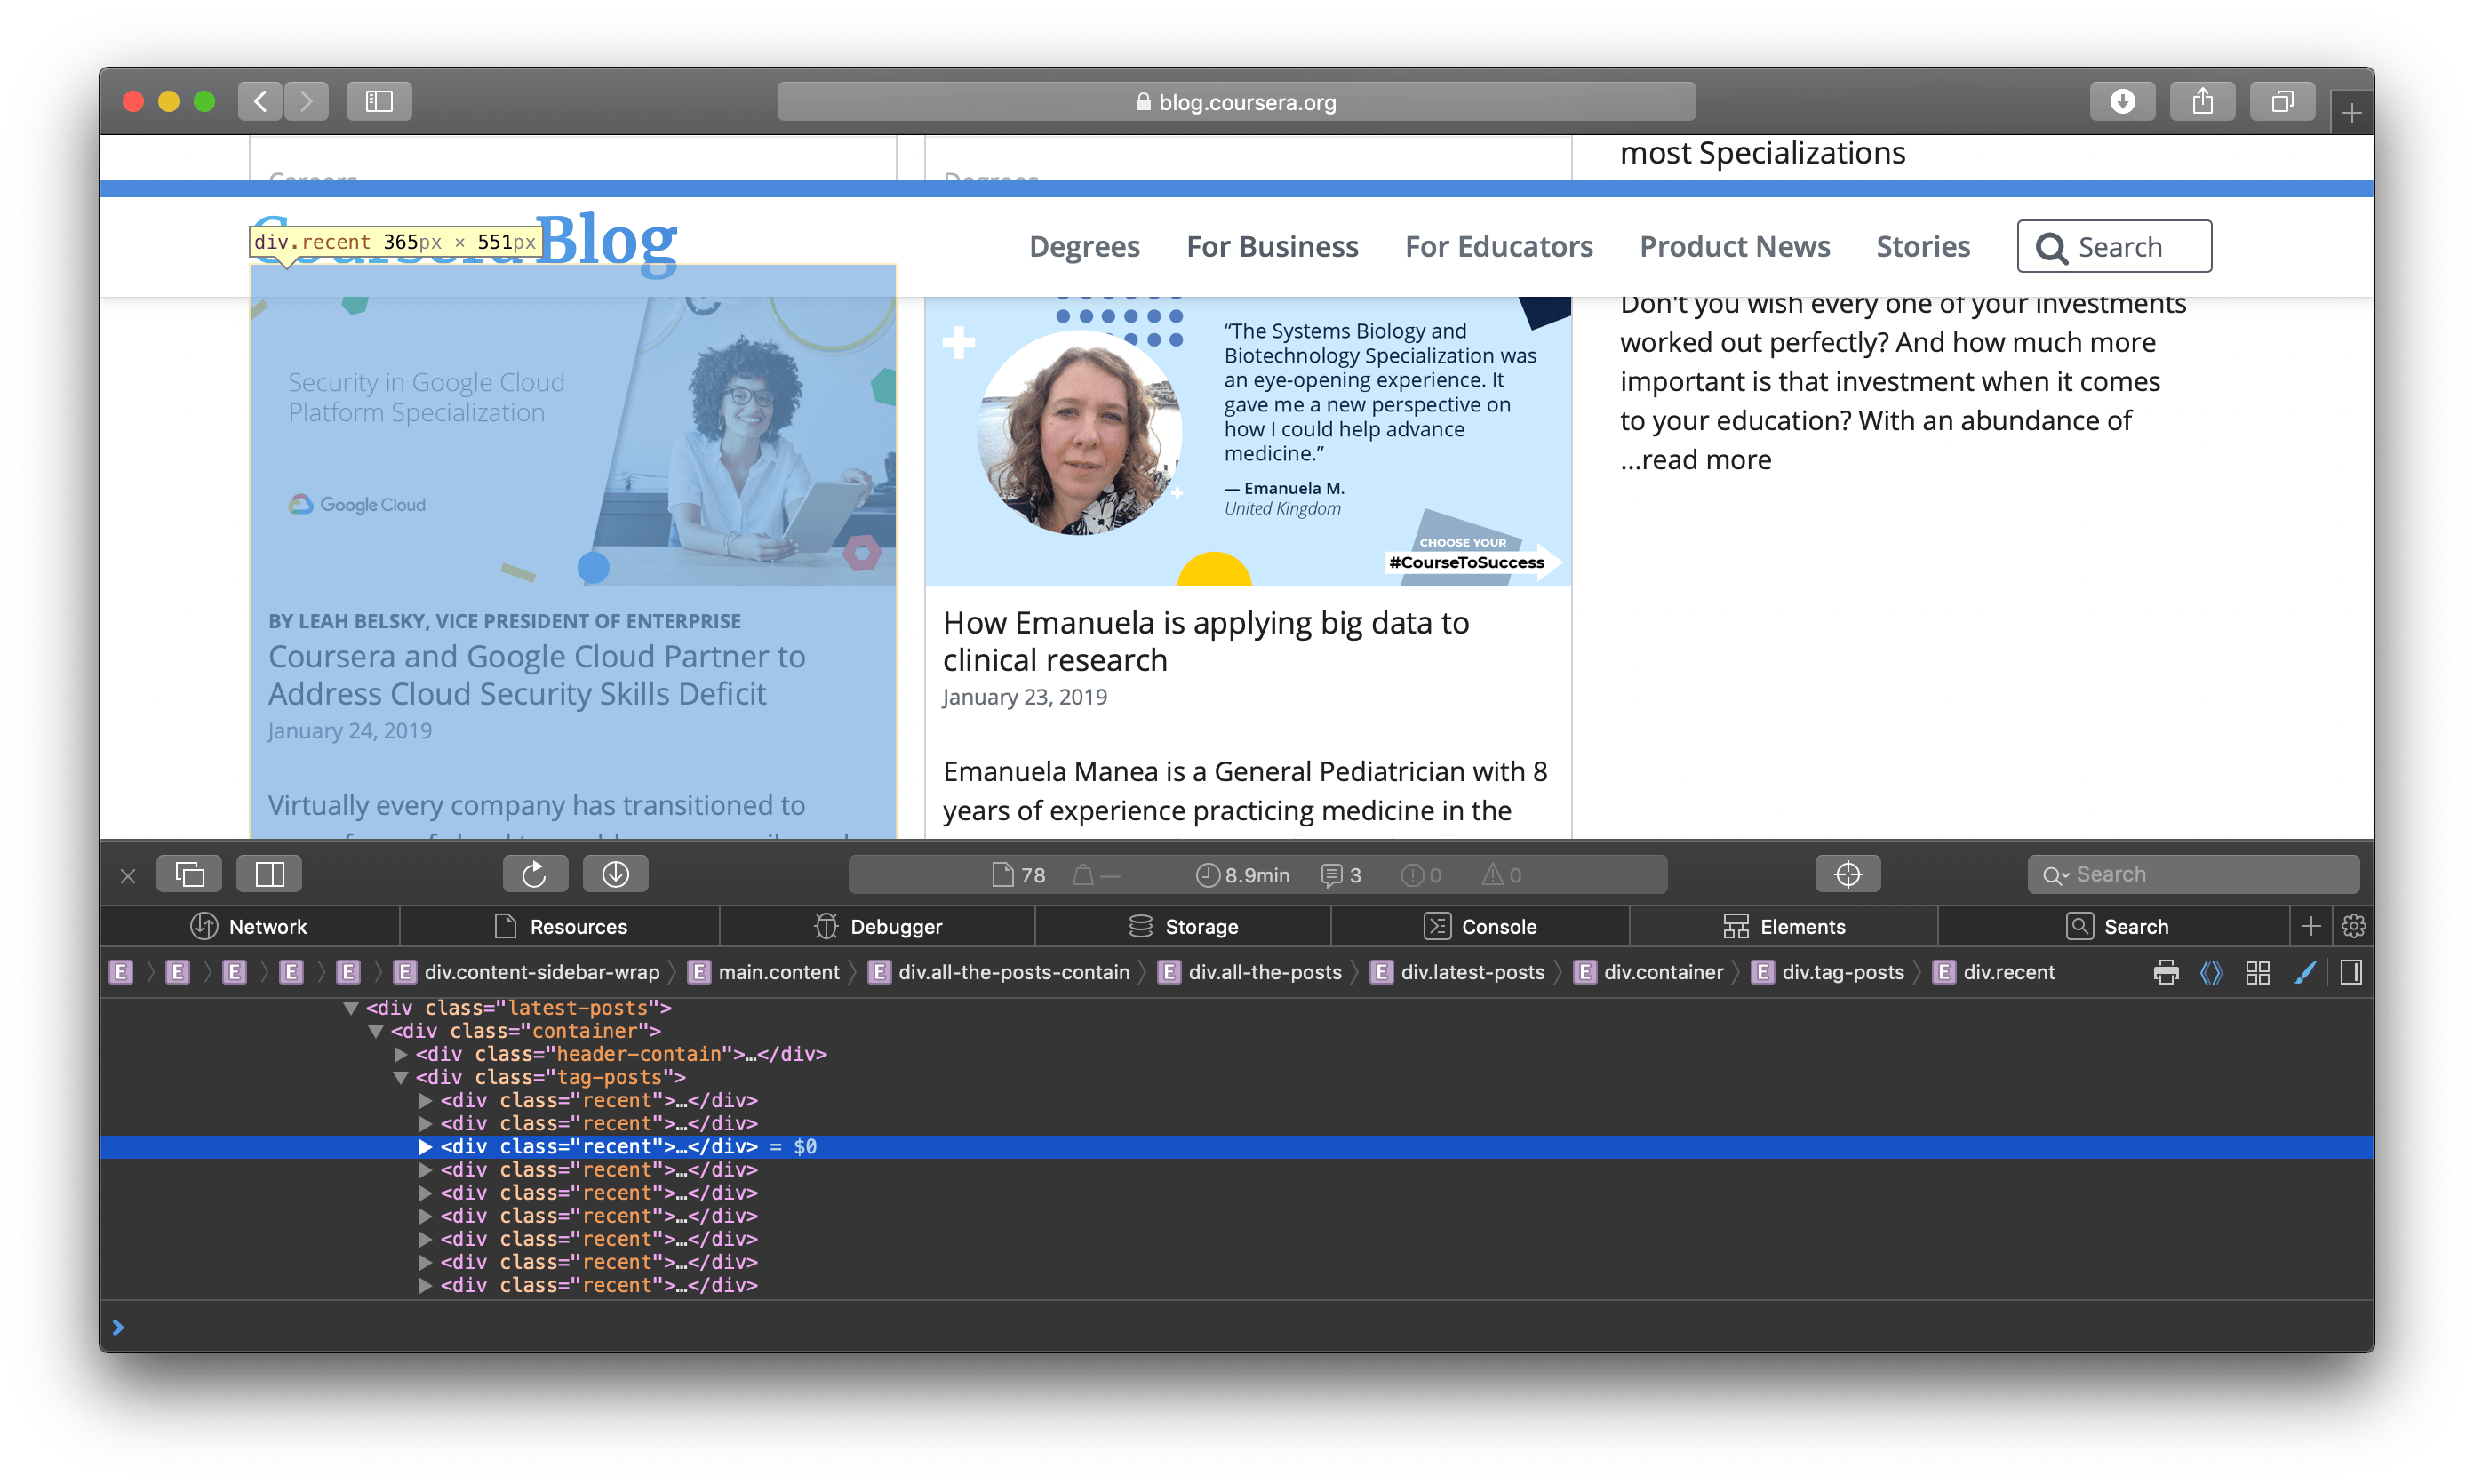Screen dimensions: 2474x1484
Task: Click the element selection crosshair icon
Action: (1847, 874)
